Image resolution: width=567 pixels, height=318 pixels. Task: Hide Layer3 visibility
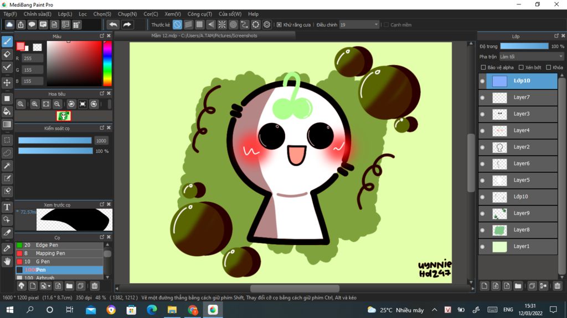(482, 114)
